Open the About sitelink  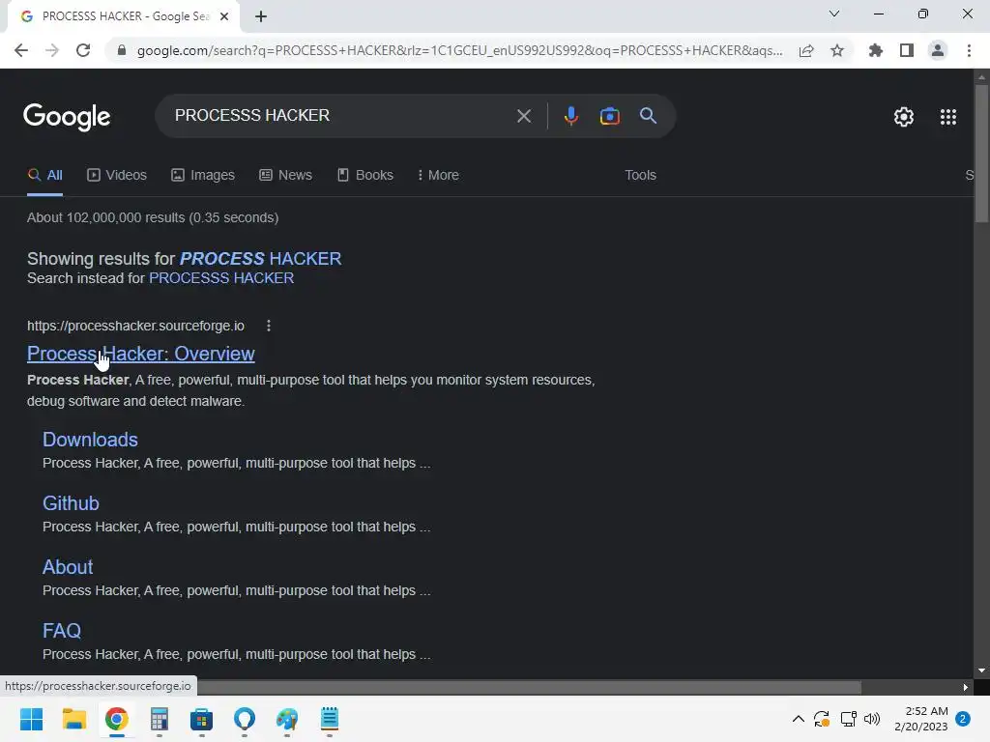tap(68, 567)
